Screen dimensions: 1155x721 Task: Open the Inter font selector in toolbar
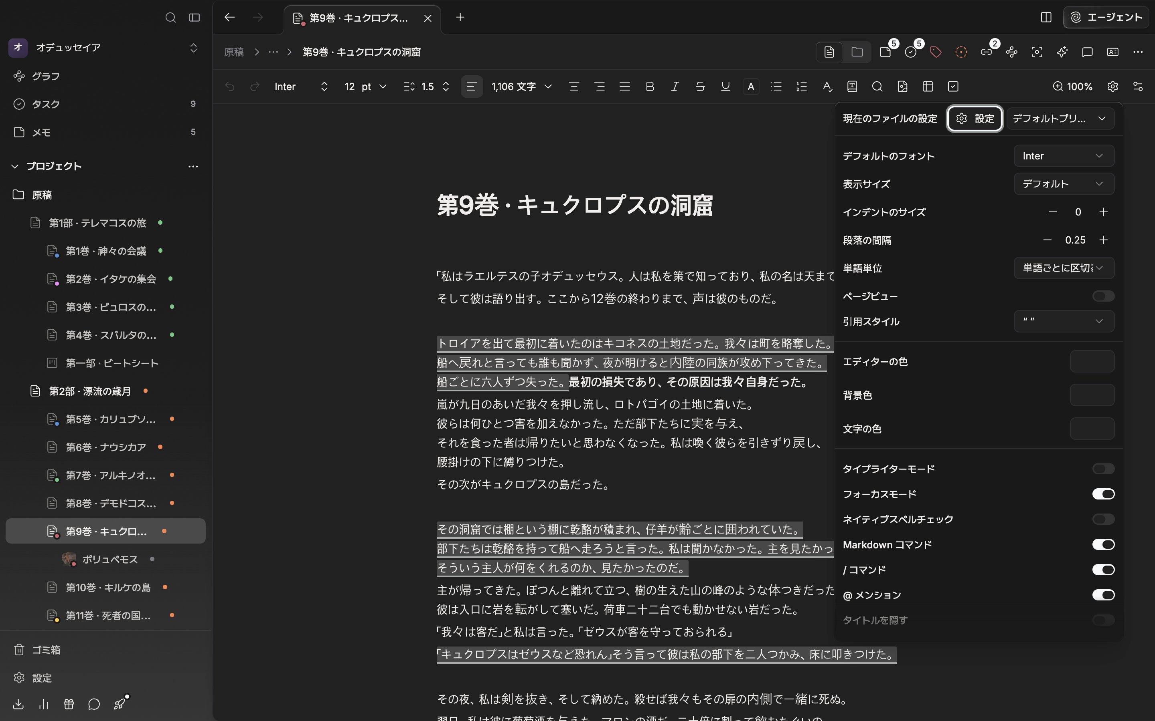[x=301, y=86]
